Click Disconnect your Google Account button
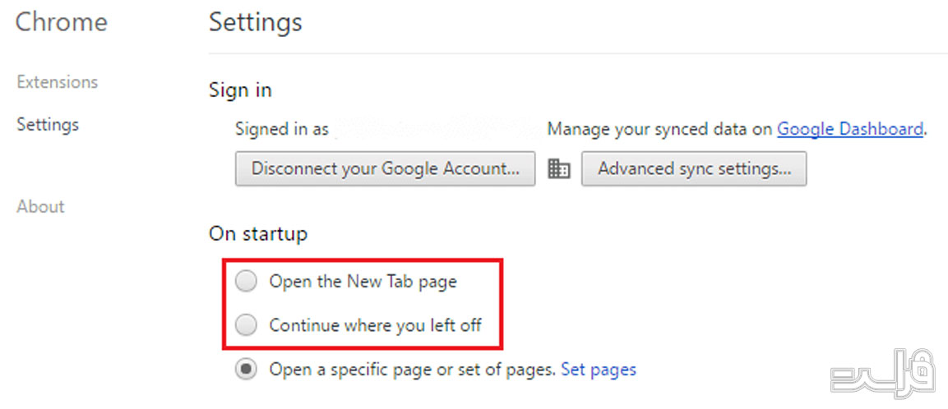The image size is (948, 409). pos(385,168)
